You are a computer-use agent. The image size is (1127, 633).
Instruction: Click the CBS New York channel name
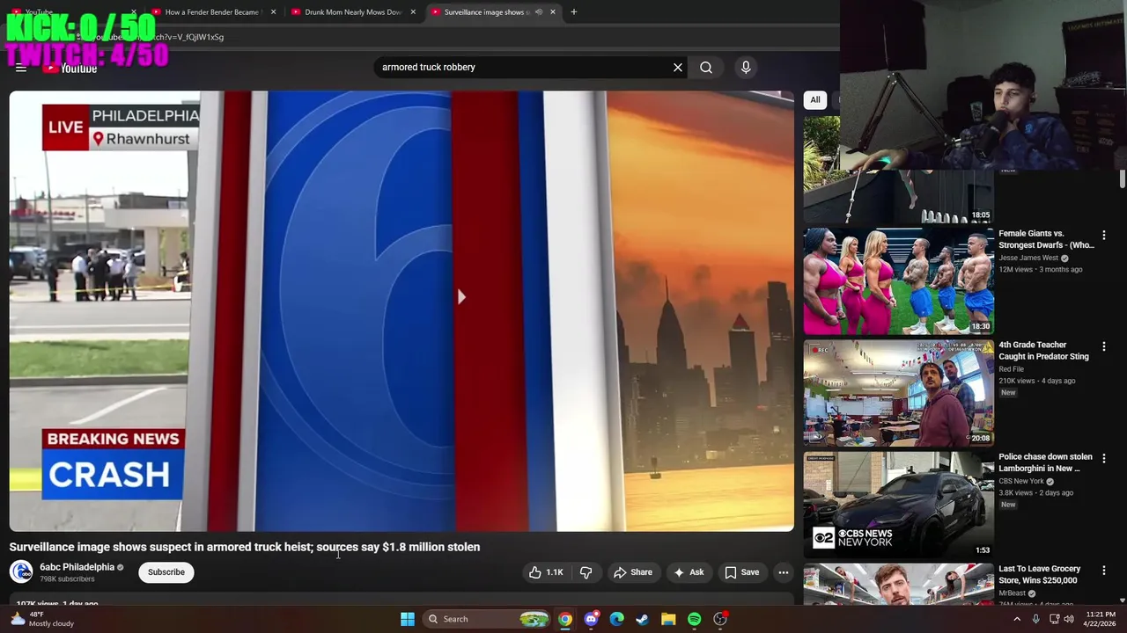pyautogui.click(x=1020, y=481)
